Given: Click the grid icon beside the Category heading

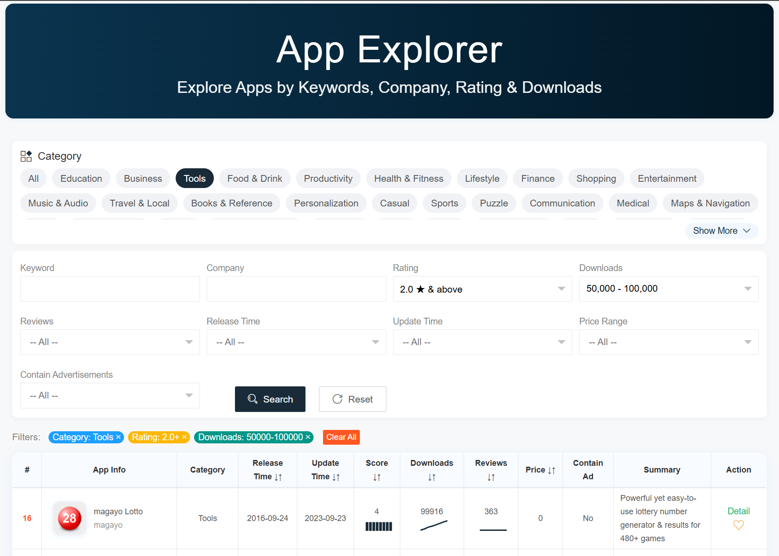Looking at the screenshot, I should coord(26,156).
